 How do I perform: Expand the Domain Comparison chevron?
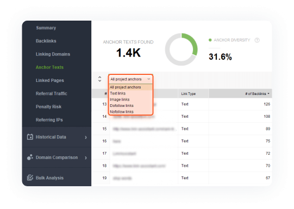[x=86, y=157]
